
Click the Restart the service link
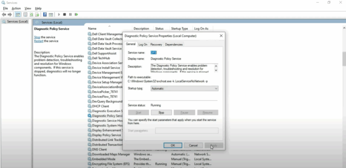tap(39, 41)
